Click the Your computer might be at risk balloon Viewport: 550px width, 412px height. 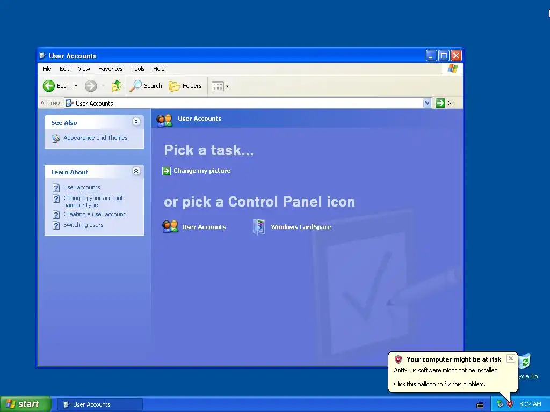(x=453, y=372)
